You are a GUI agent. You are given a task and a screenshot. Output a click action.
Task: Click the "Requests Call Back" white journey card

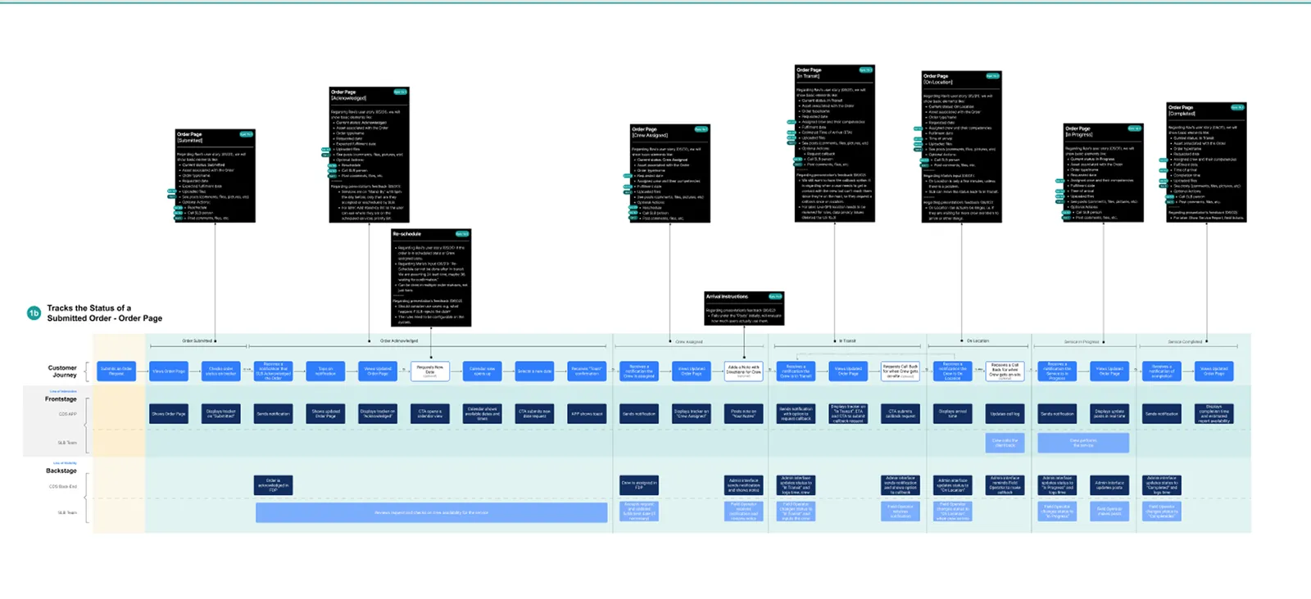pos(900,372)
